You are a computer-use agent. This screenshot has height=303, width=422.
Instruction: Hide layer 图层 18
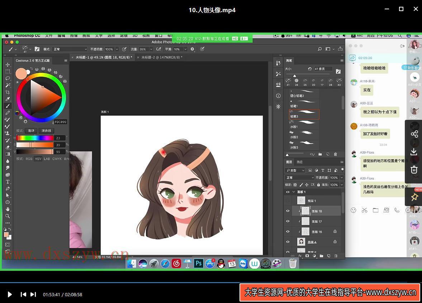pyautogui.click(x=288, y=211)
